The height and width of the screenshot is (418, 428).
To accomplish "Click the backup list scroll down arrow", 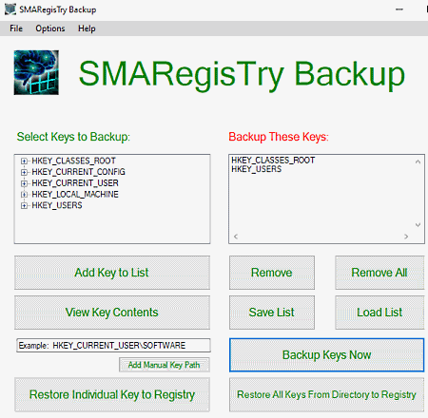I will (x=418, y=225).
